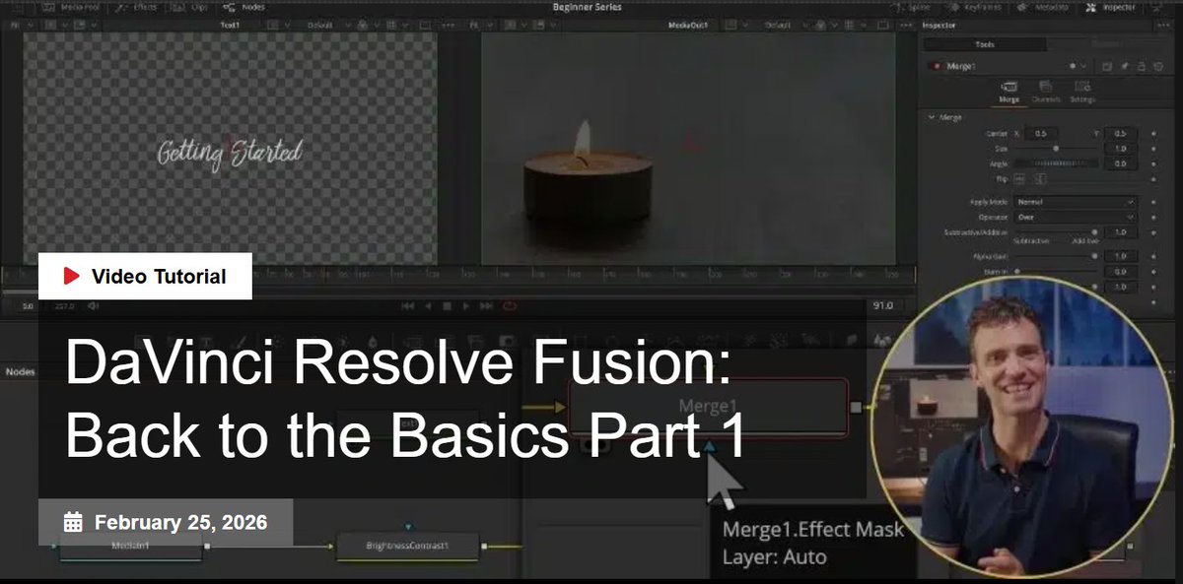Click the Angle thumbwheel control
1183x584 pixels.
(1056, 163)
